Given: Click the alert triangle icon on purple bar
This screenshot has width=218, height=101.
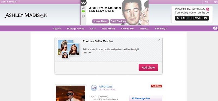Looking at the screenshot, I should point(215,28).
